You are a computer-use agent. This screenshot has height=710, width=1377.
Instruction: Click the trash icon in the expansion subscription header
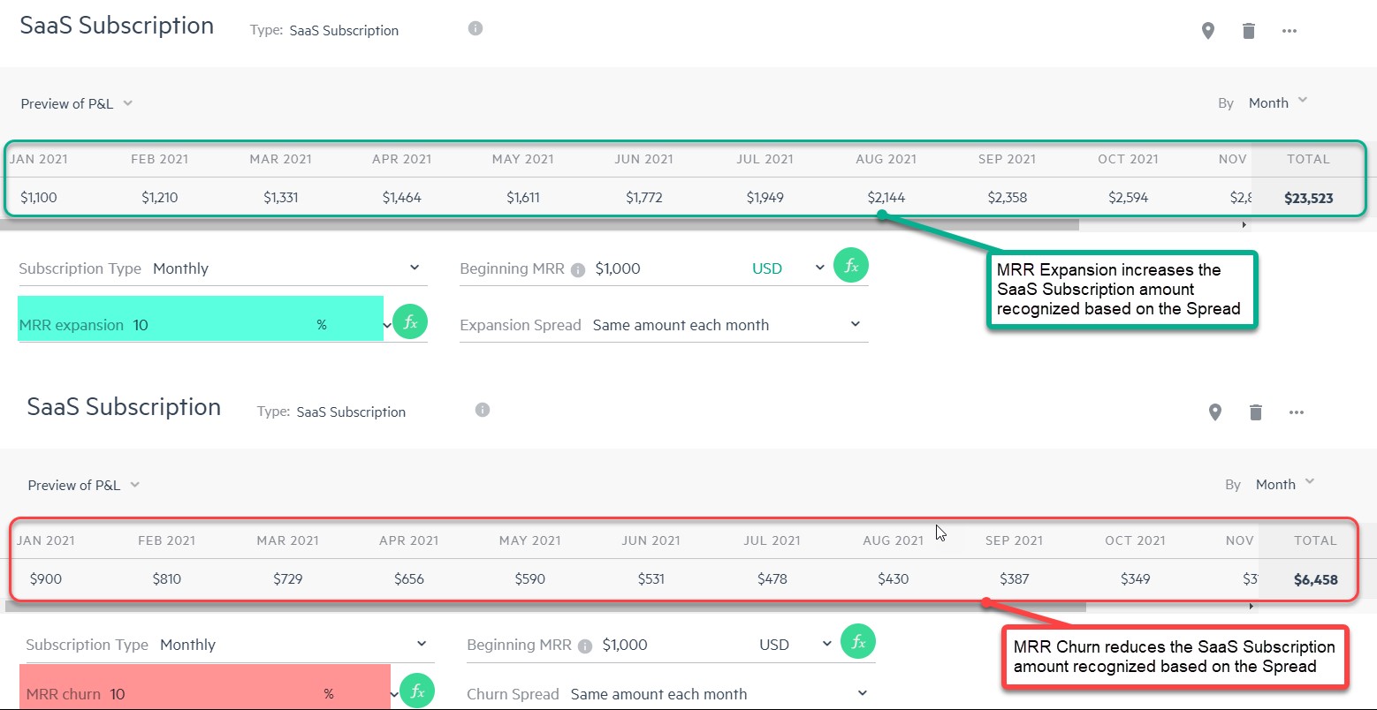click(x=1248, y=31)
